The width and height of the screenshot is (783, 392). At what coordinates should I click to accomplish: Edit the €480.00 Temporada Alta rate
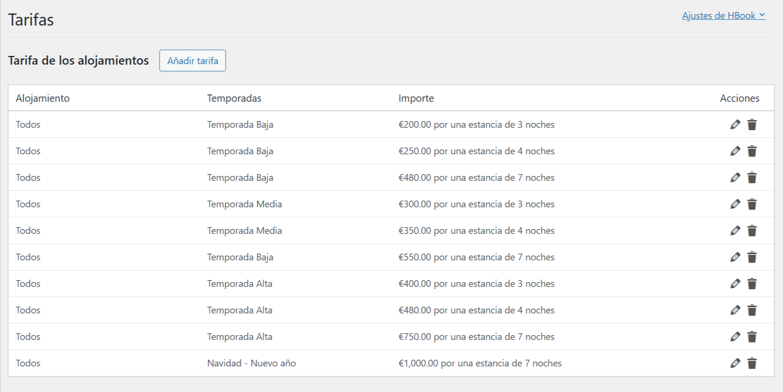735,310
